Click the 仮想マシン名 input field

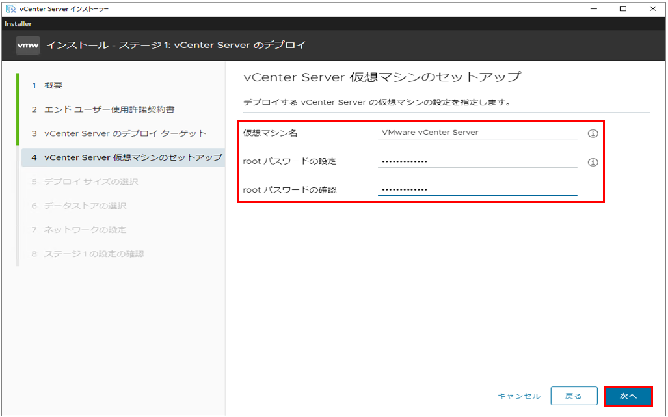pyautogui.click(x=477, y=133)
